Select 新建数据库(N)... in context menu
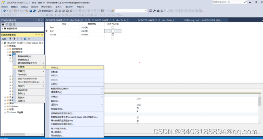This screenshot has height=139, width=263. tap(29, 56)
